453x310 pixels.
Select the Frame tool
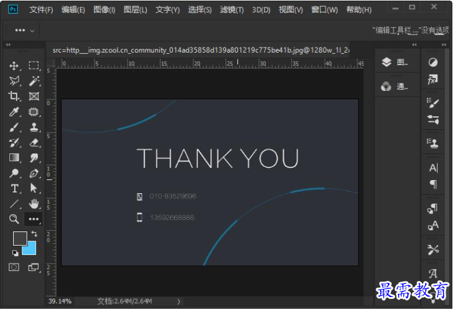tap(34, 96)
